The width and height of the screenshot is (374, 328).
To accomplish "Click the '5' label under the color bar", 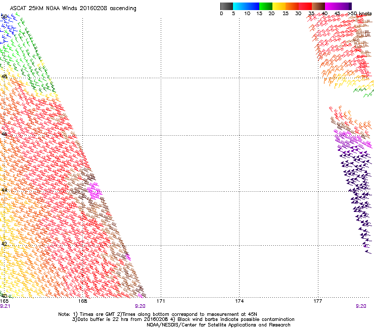I will (233, 13).
